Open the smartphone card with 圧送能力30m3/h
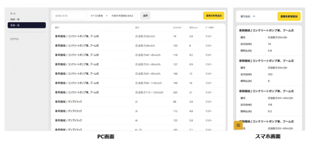The width and height of the screenshot is (313, 142). pyautogui.click(x=269, y=71)
